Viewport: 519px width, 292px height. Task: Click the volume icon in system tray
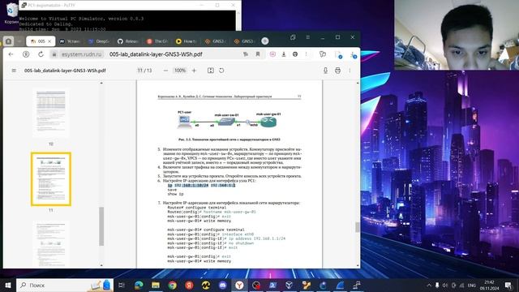coord(445,285)
